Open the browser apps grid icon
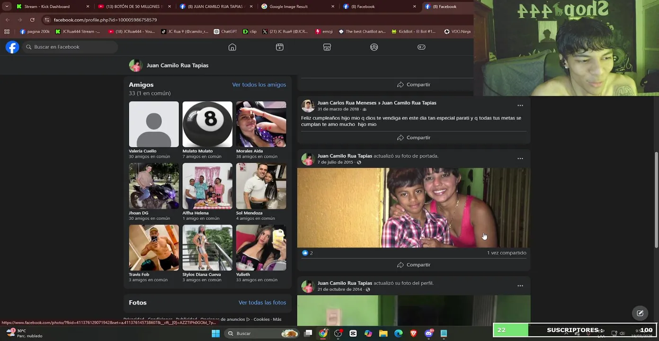This screenshot has width=659, height=341. (7, 32)
